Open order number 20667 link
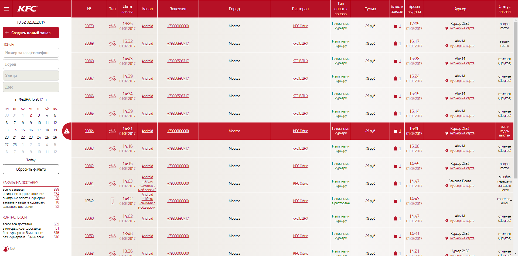 pos(89,78)
